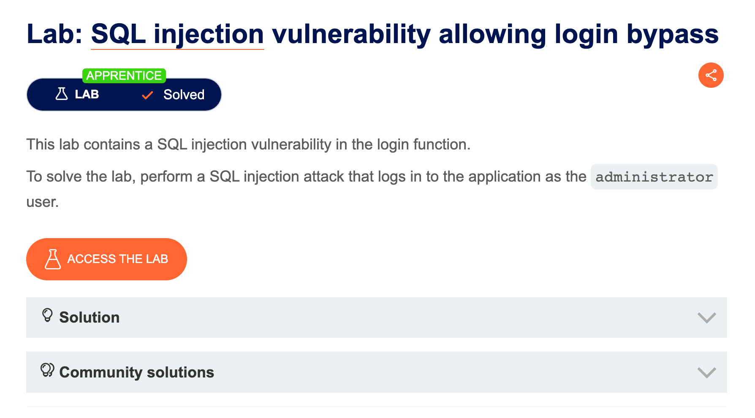
Task: Expand the Solution section chevron
Action: (706, 318)
